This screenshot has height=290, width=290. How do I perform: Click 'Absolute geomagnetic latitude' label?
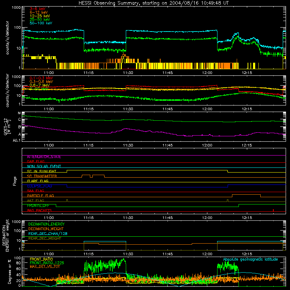[x=250, y=259]
